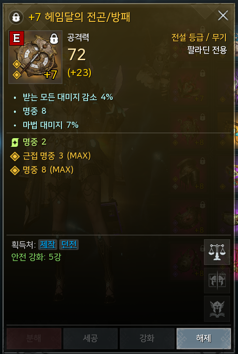The width and height of the screenshot is (238, 354).
Task: Click the 분해 button
Action: (x=34, y=339)
